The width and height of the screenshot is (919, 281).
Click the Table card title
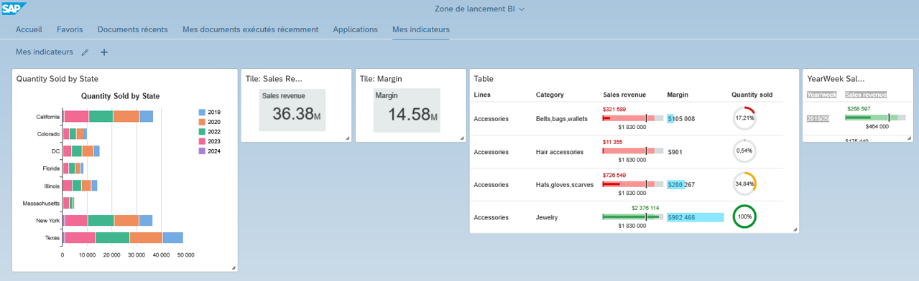tap(484, 79)
